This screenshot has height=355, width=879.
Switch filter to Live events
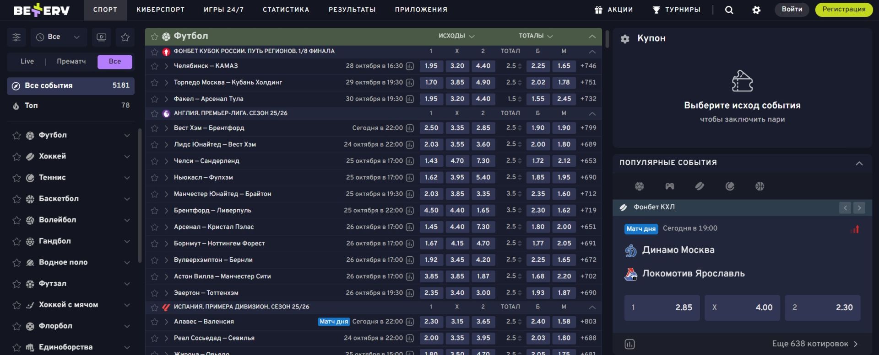tap(27, 62)
